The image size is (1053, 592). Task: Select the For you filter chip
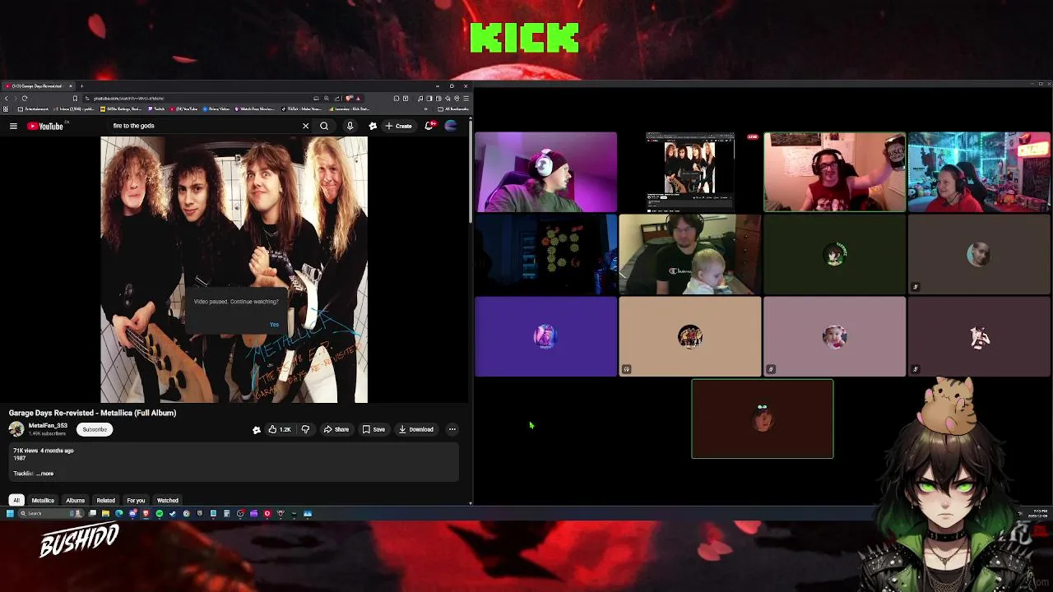(x=136, y=500)
